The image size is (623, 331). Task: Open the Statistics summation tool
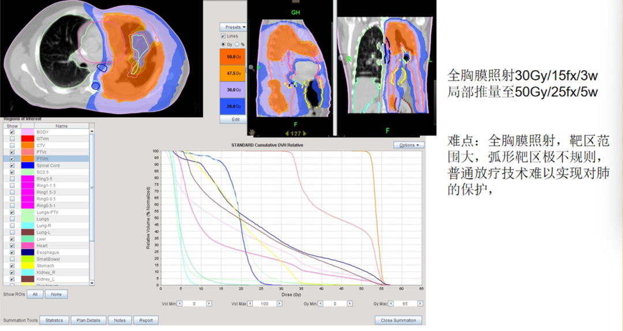(54, 320)
